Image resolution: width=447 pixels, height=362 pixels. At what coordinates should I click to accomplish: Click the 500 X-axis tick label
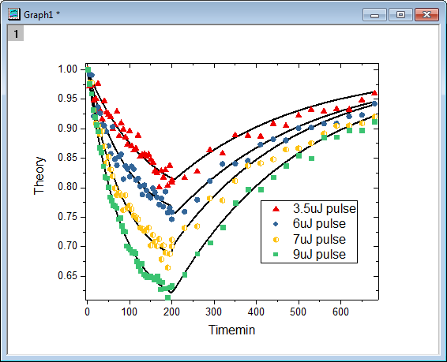coord(298,312)
